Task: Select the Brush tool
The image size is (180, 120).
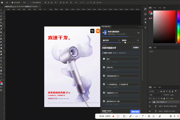Action: (x=1, y=35)
